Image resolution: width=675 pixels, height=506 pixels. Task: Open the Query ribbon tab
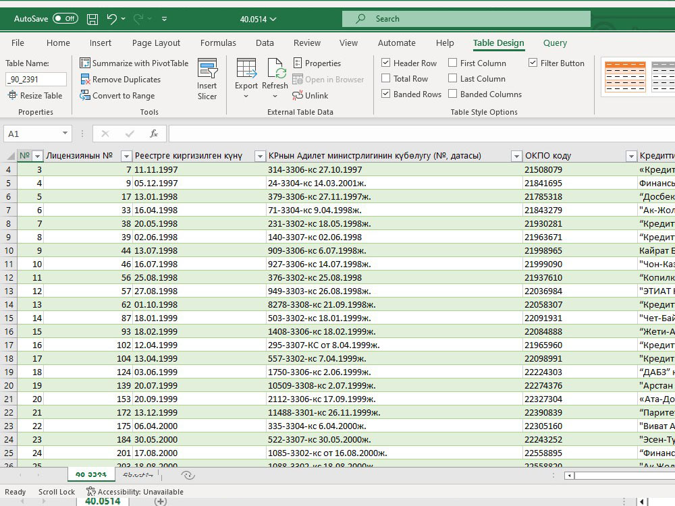pyautogui.click(x=555, y=43)
